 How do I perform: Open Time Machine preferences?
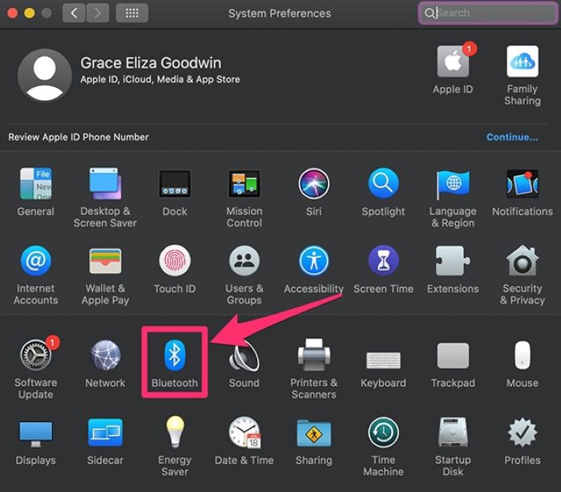click(383, 433)
